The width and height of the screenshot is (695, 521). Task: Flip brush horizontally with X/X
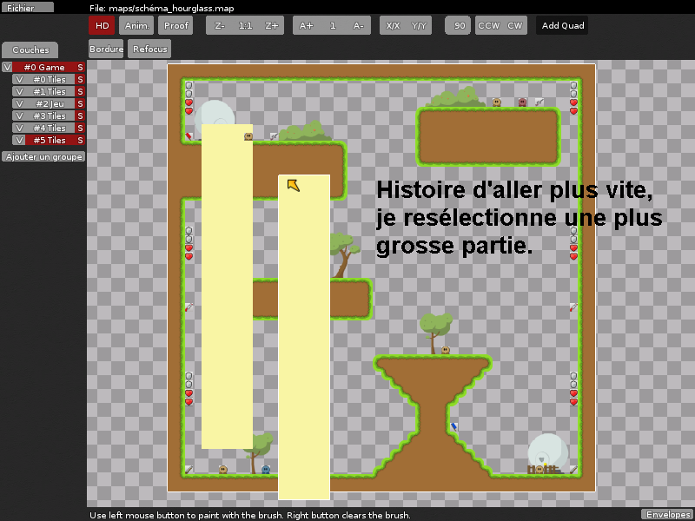click(393, 26)
